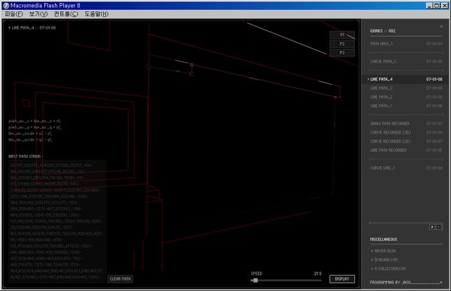Click the WORKS :: 002 heading
Viewport: 451px width, 291px height.
click(383, 31)
